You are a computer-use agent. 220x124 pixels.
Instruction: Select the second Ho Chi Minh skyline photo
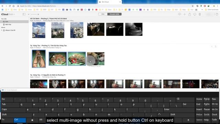[58, 30]
